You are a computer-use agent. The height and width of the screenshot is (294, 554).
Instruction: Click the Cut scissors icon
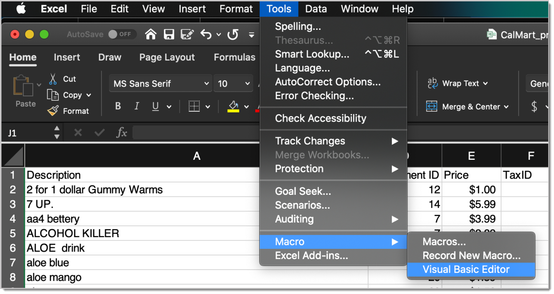[x=53, y=79]
